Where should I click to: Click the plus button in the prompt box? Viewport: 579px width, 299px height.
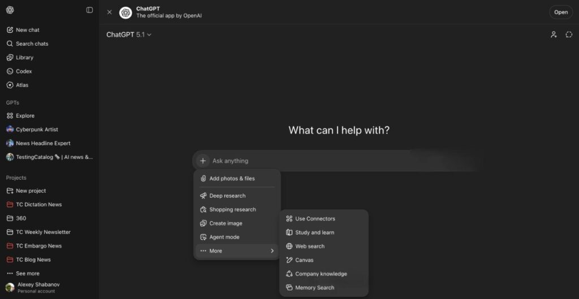click(x=203, y=161)
